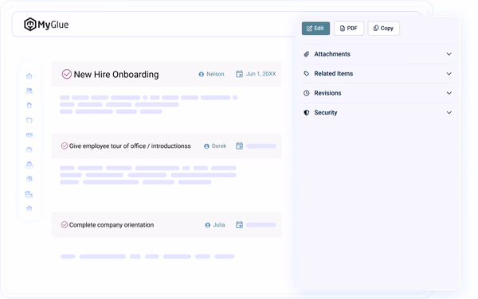This screenshot has width=478, height=299.
Task: Click assignee name Julia
Action: click(x=219, y=225)
